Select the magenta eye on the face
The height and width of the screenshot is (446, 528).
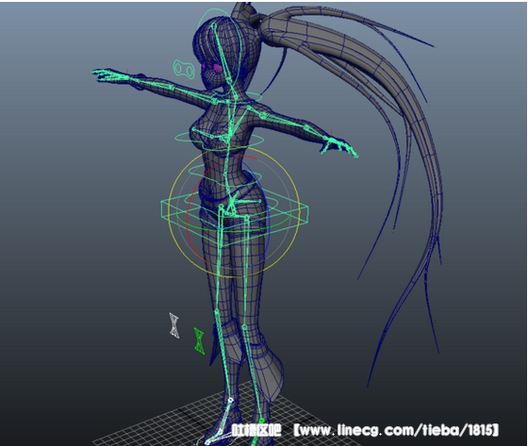[x=217, y=68]
